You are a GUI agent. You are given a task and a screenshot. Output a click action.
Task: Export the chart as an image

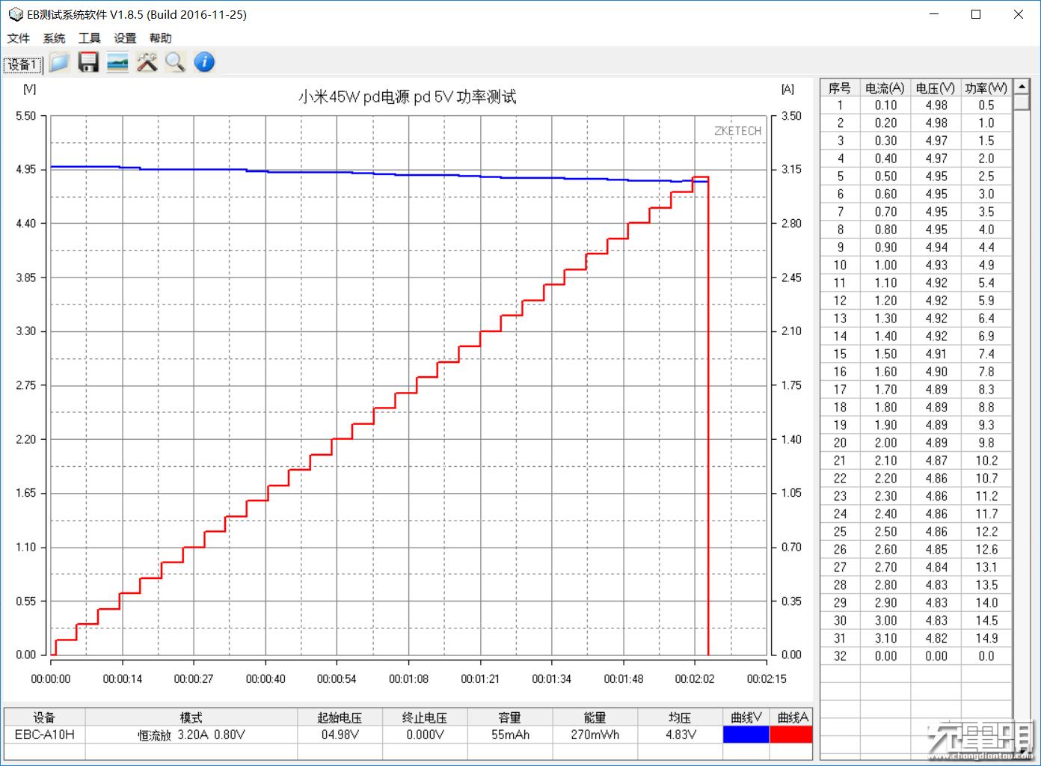coord(116,63)
